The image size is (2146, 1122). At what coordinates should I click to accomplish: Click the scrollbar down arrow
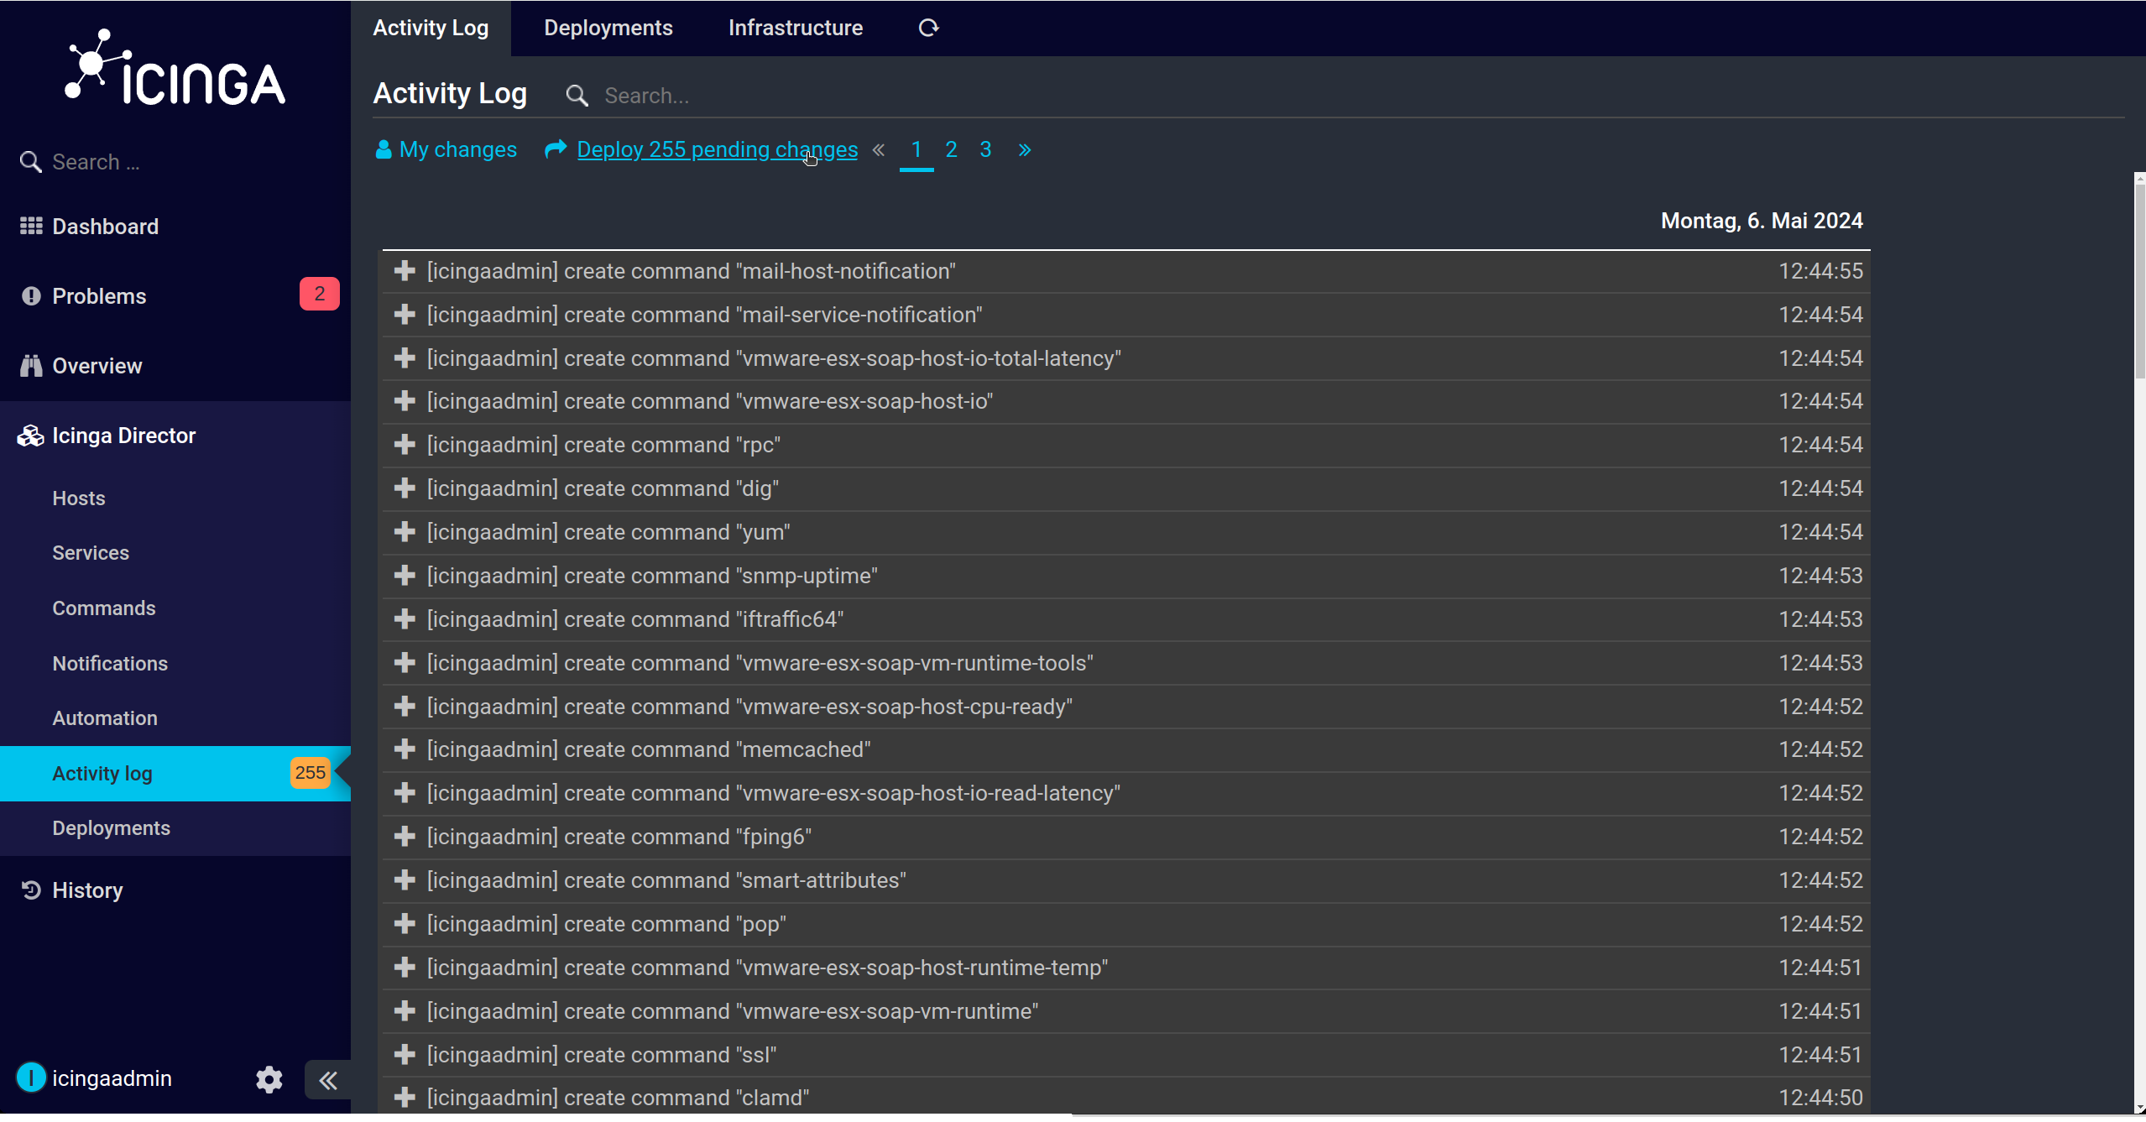tap(2139, 1109)
